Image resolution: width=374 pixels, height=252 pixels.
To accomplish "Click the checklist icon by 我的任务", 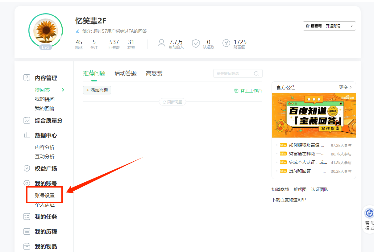I will pos(27,217).
